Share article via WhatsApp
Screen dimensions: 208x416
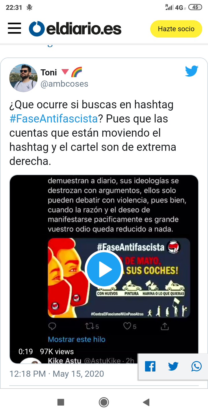coord(196,367)
